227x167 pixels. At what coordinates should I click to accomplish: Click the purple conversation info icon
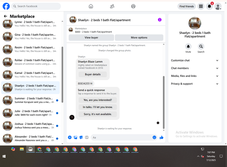pyautogui.click(x=160, y=20)
